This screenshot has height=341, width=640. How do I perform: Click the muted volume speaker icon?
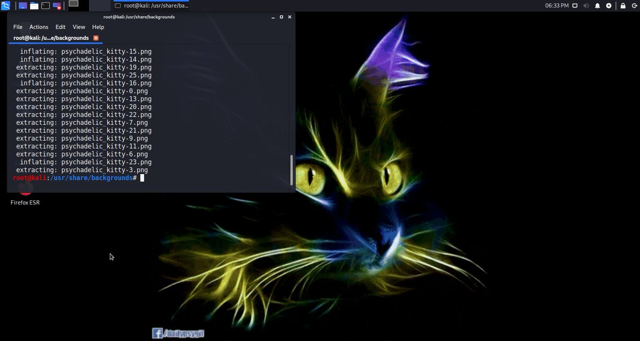click(586, 6)
